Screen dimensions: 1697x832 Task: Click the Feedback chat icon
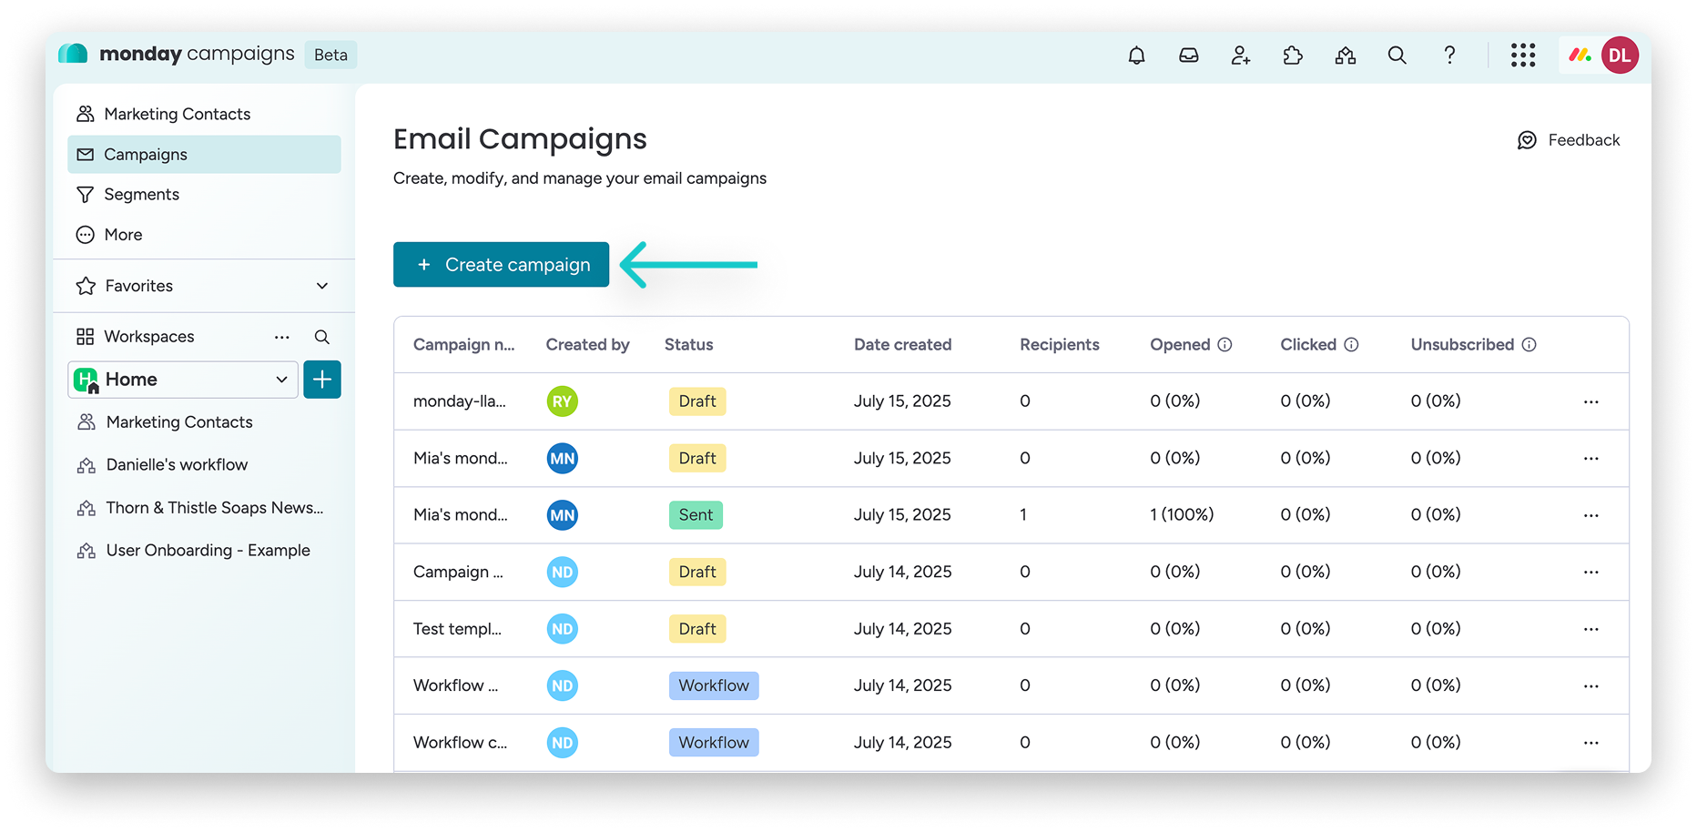[x=1527, y=140]
